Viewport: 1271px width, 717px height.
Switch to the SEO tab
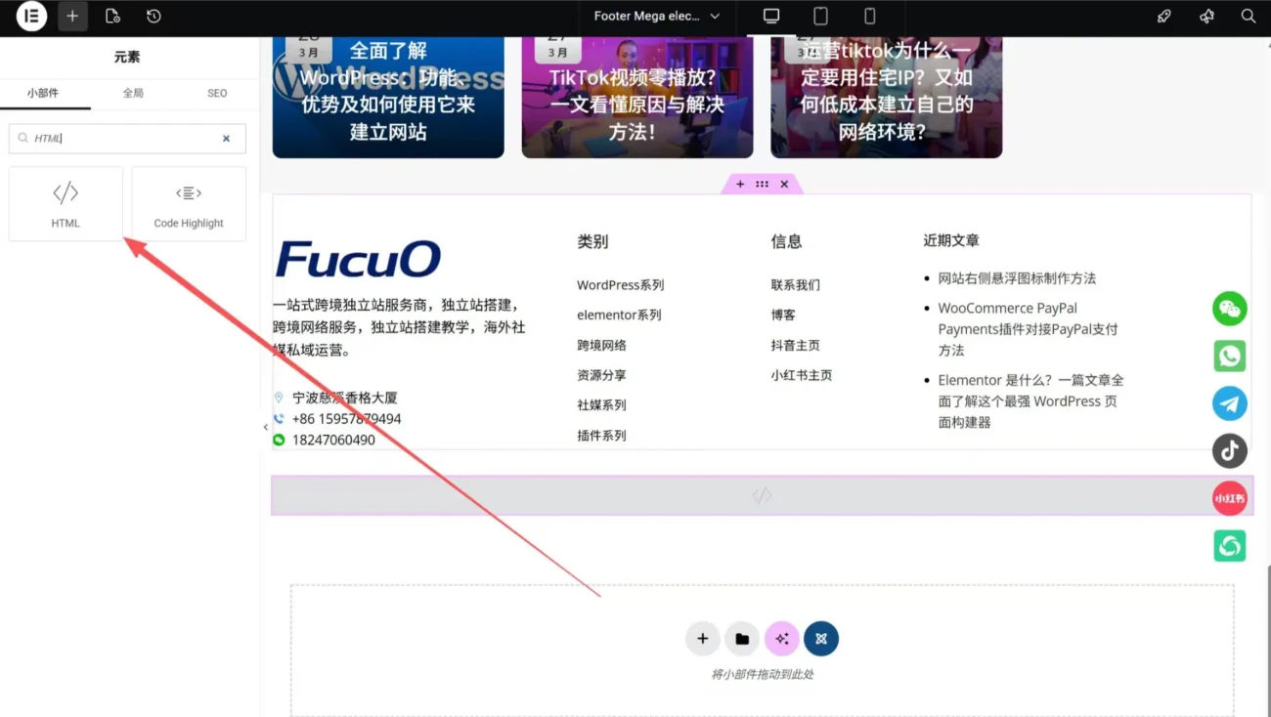pyautogui.click(x=216, y=93)
